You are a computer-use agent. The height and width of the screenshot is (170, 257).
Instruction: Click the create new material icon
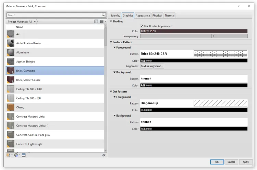click(16, 155)
